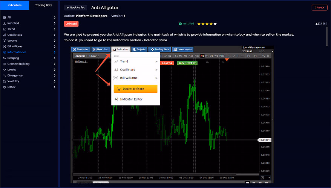
Task: Expand the Other category chevron
Action: tap(54, 87)
